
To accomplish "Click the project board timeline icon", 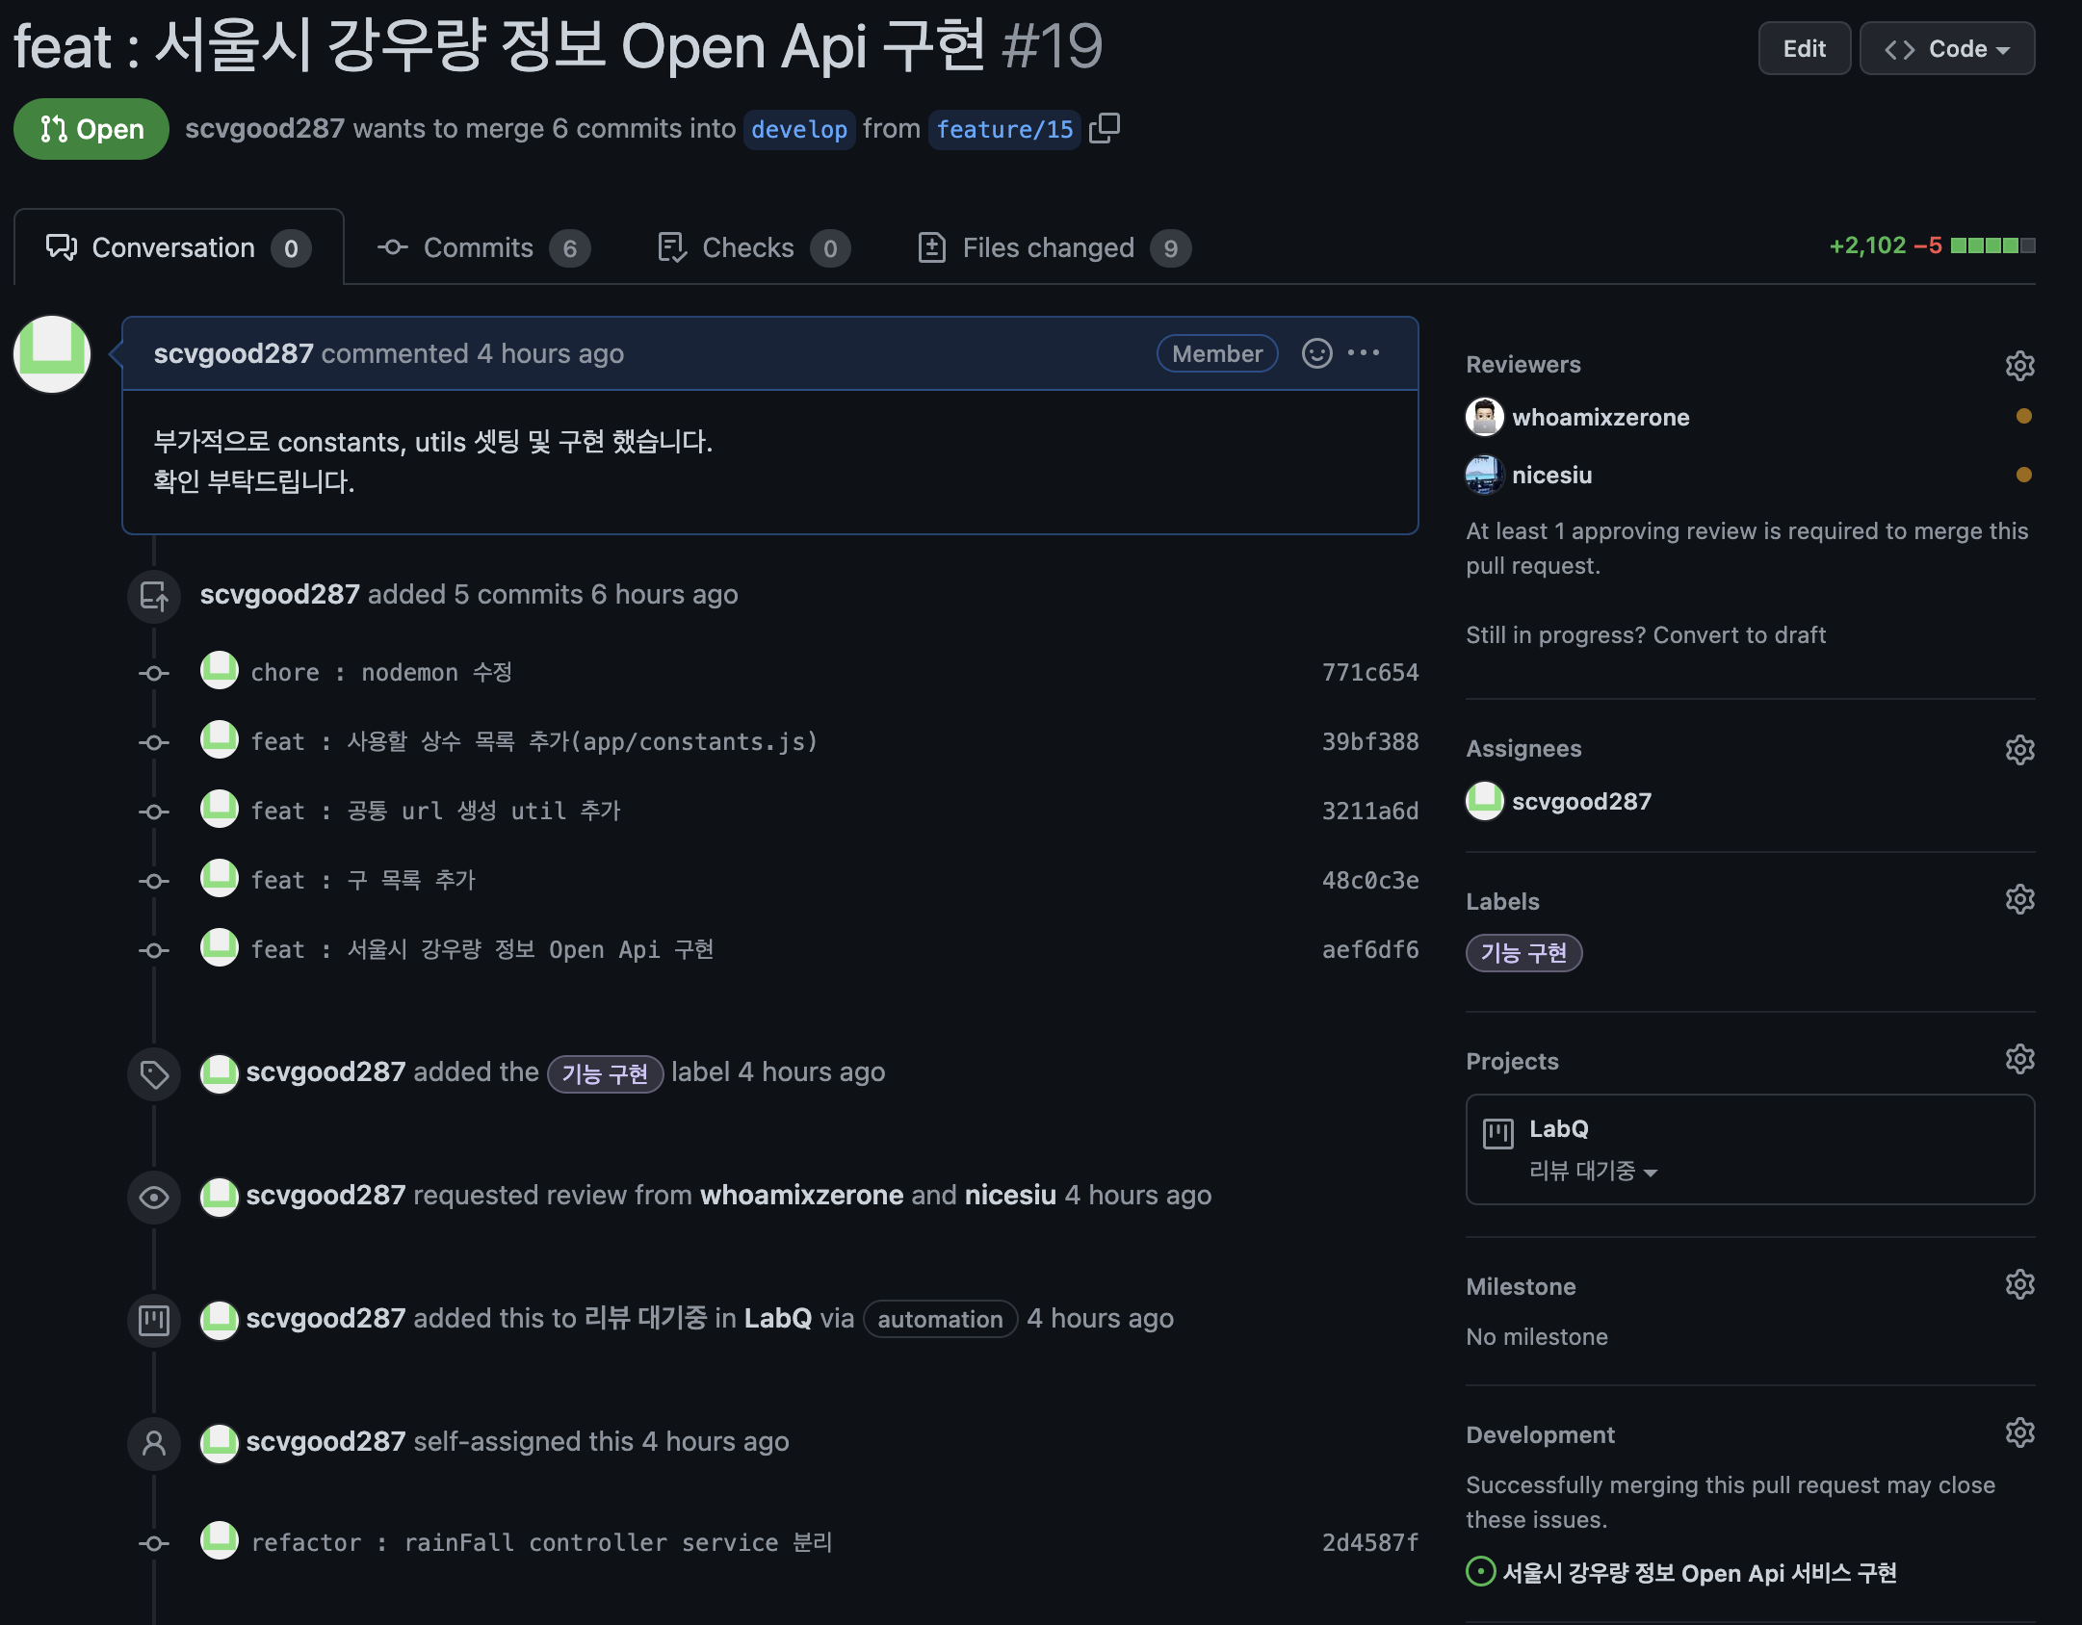I will coord(154,1320).
